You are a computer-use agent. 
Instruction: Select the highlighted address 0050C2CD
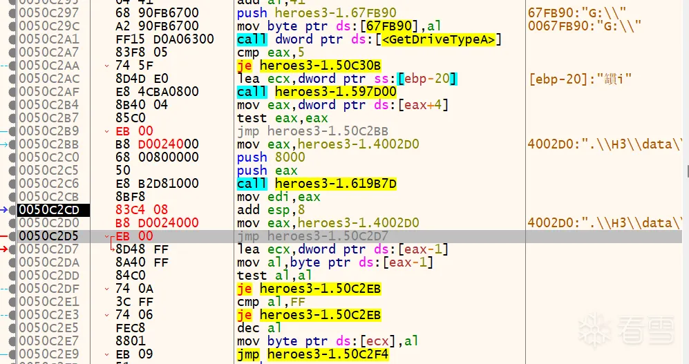pyautogui.click(x=48, y=210)
